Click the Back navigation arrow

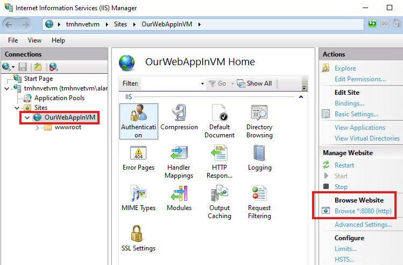coord(9,24)
